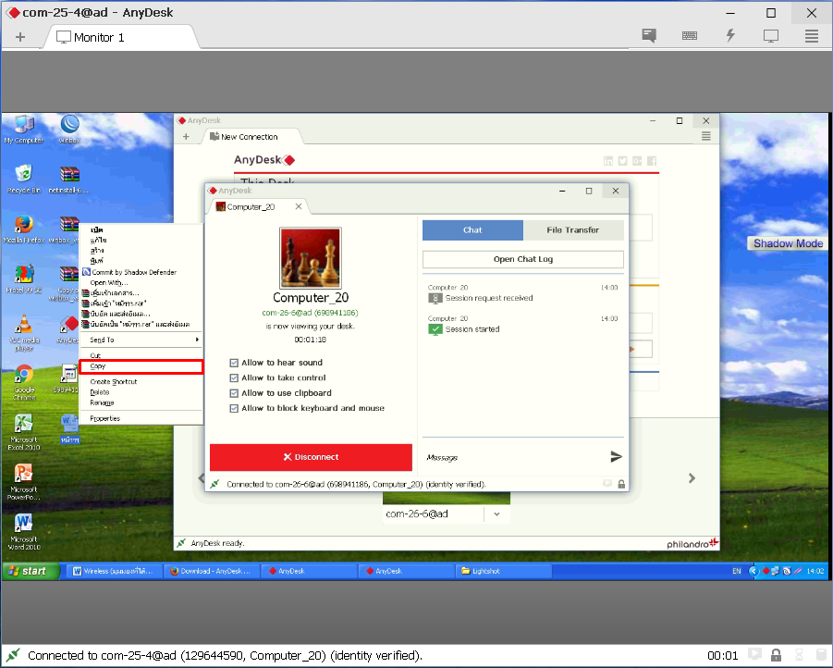The image size is (833, 668).
Task: Close the Computer_20 session tab
Action: tap(299, 206)
